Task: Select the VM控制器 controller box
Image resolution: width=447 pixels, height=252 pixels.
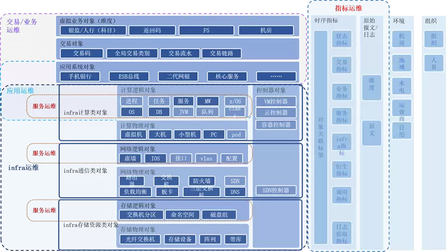Action: pyautogui.click(x=275, y=102)
